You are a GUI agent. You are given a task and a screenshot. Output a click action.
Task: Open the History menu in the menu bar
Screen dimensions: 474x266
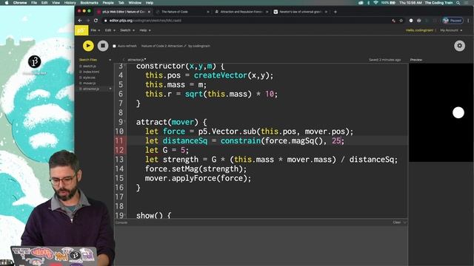(x=70, y=3)
